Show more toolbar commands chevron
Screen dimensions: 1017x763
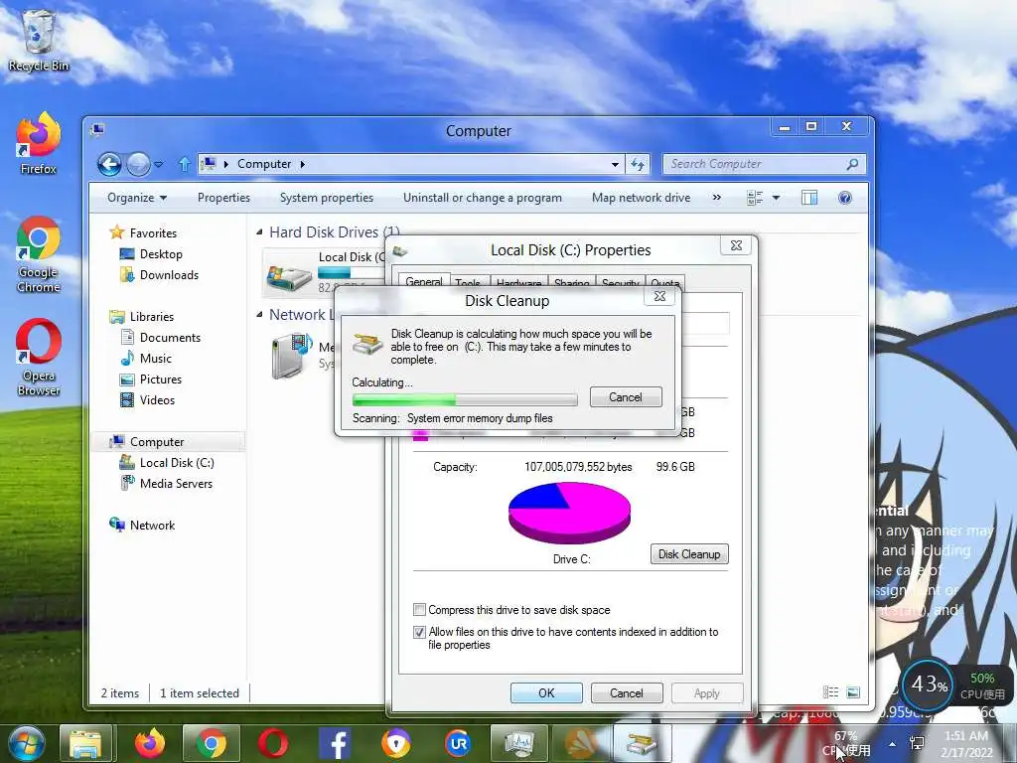tap(717, 198)
